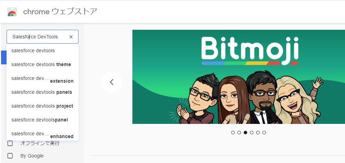
Task: Click the Chrome Web Store logo icon
Action: tap(12, 12)
